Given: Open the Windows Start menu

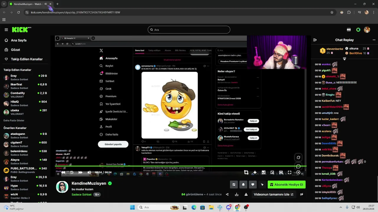Looking at the screenshot, I should pyautogui.click(x=132, y=207).
